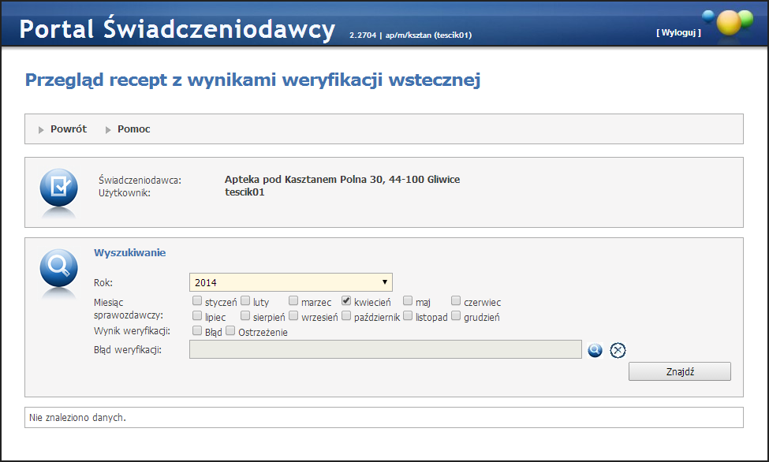Click the blue checkmark provider icon

tap(59, 188)
